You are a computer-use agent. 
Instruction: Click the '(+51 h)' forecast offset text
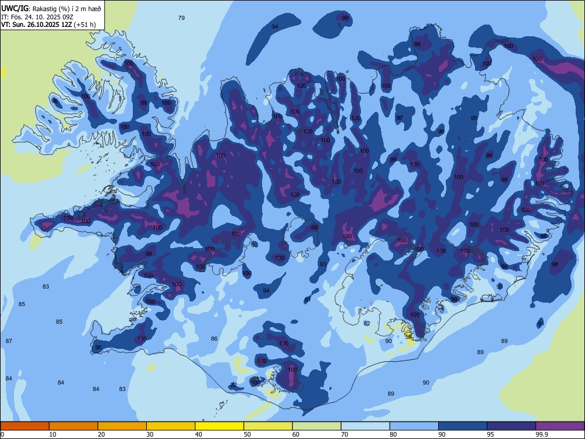[85, 25]
